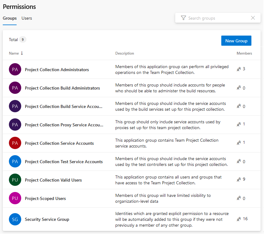Click the green Project Collection Valid Users avatar
Viewport: 264px width, 234px height.
(14, 180)
